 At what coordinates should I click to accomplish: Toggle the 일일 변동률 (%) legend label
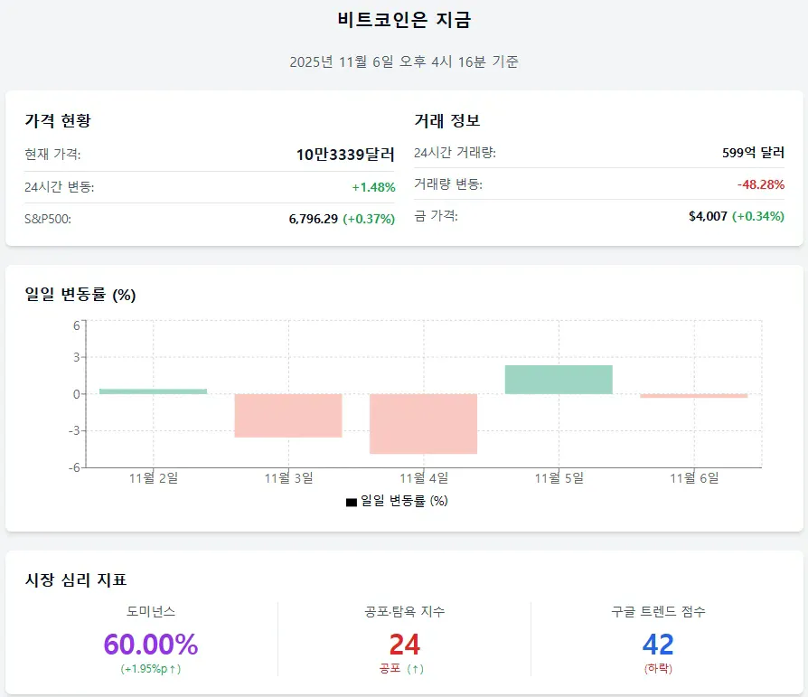[x=404, y=501]
